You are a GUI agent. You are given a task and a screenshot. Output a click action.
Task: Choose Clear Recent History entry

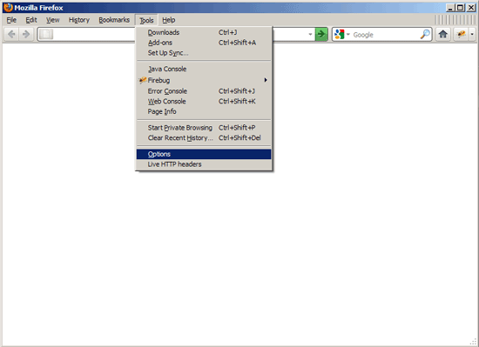coord(204,137)
